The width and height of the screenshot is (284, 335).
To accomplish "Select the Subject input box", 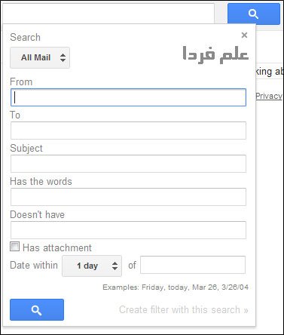I will pyautogui.click(x=128, y=164).
